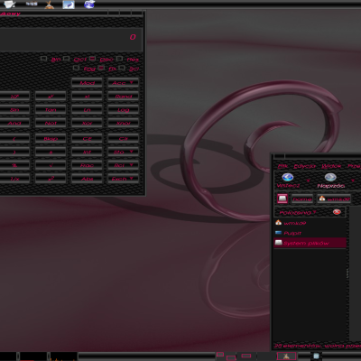Select the Eng display mode radio button
The image size is (361, 361).
(77, 68)
